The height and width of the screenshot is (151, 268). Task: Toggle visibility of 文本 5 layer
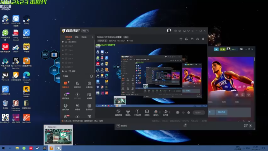coord(63,46)
